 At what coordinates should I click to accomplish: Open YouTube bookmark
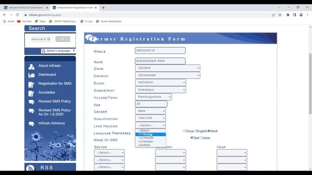[x=24, y=21]
